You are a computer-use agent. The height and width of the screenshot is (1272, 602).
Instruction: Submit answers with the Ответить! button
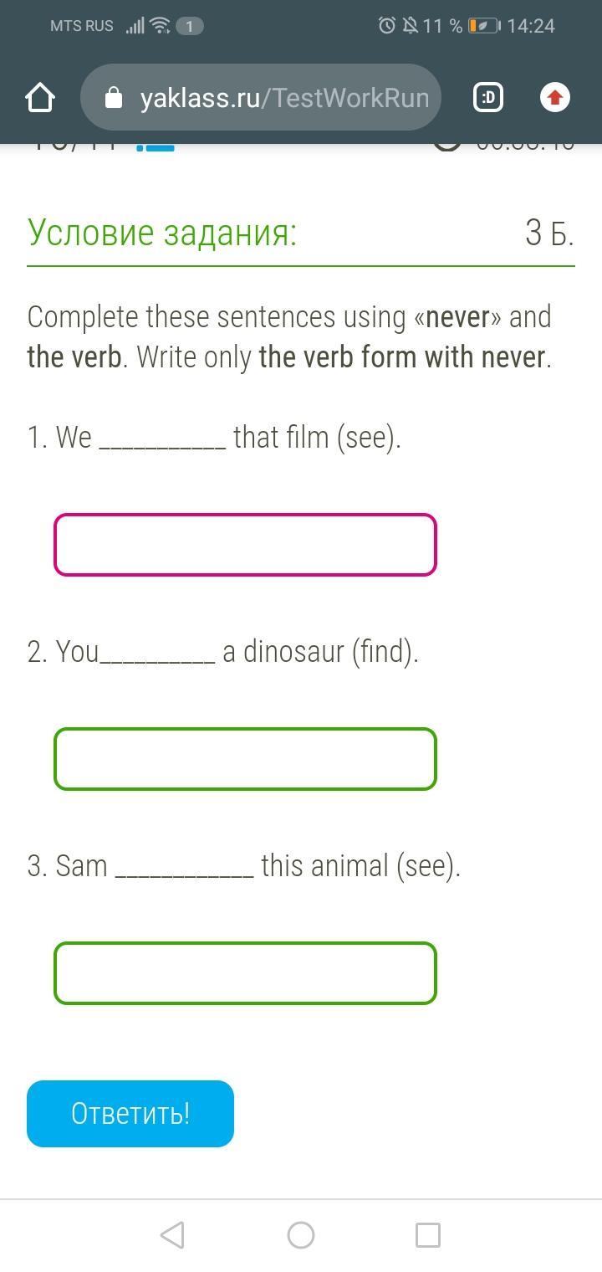pyautogui.click(x=130, y=1114)
